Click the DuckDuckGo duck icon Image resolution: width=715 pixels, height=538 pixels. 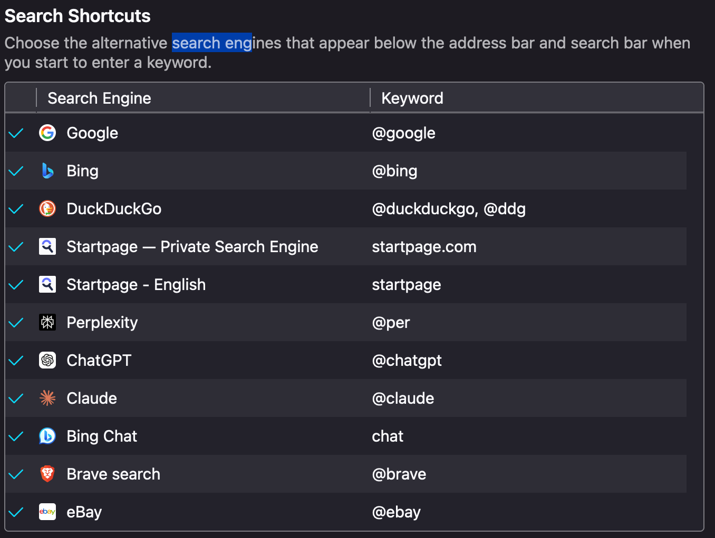pos(47,208)
